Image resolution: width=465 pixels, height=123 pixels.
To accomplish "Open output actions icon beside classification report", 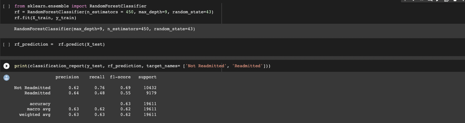I will point(6,78).
